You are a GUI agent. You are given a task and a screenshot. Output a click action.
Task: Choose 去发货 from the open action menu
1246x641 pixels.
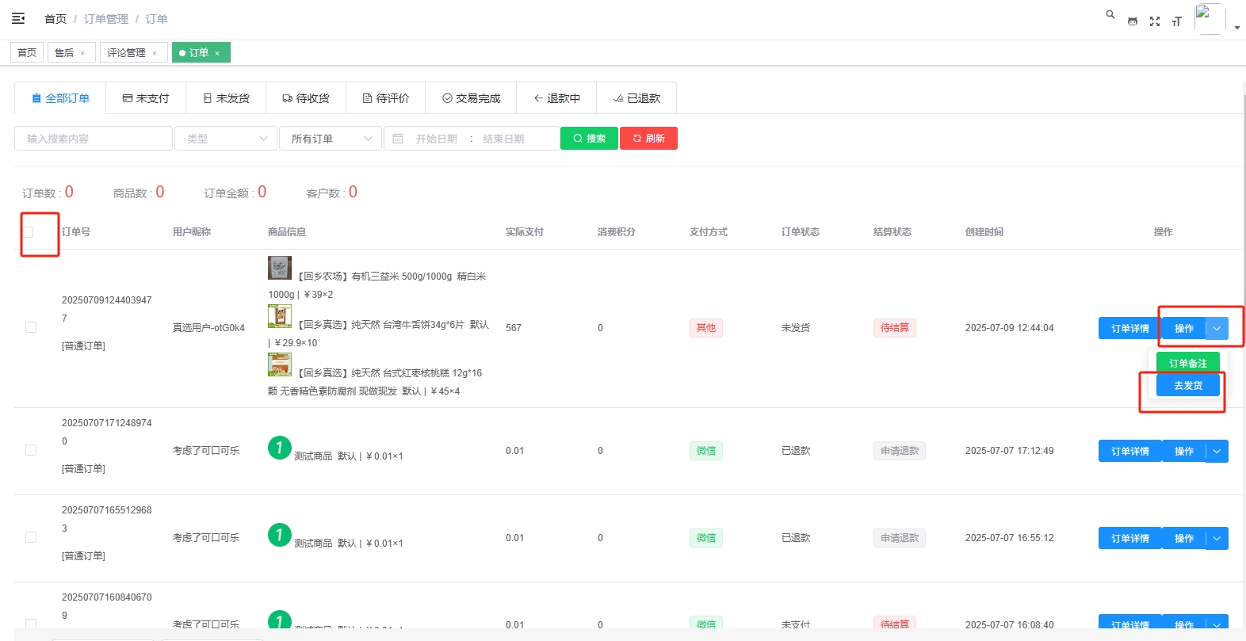coord(1187,386)
